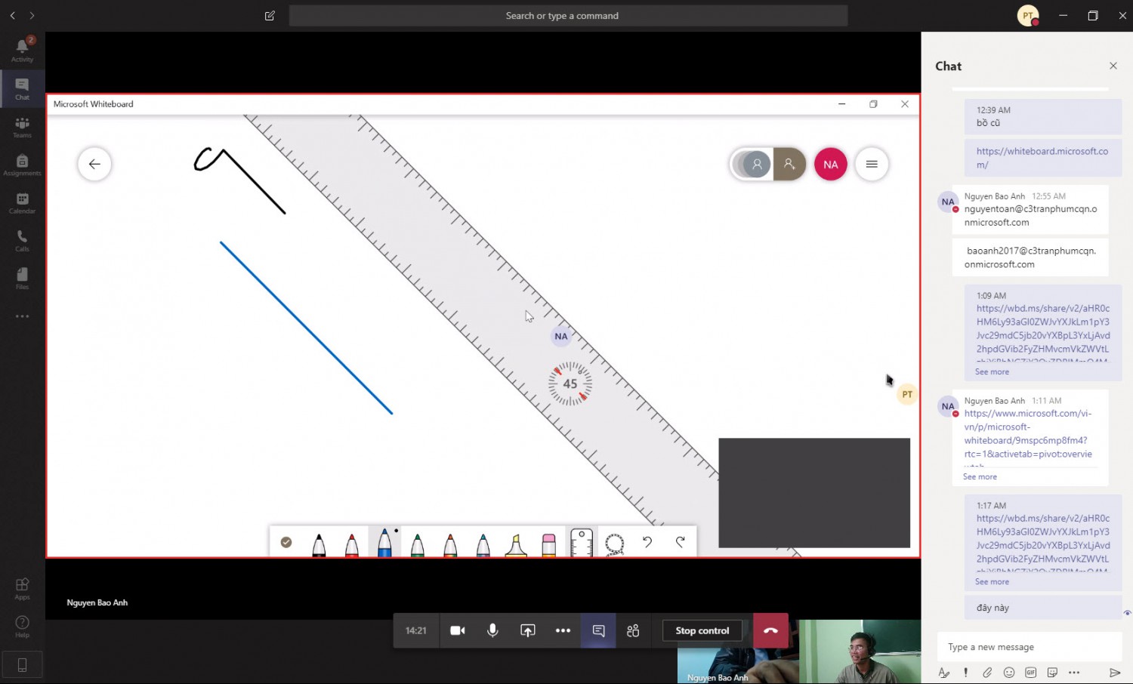Start a new chat with compose icon
The image size is (1133, 684).
pyautogui.click(x=270, y=16)
